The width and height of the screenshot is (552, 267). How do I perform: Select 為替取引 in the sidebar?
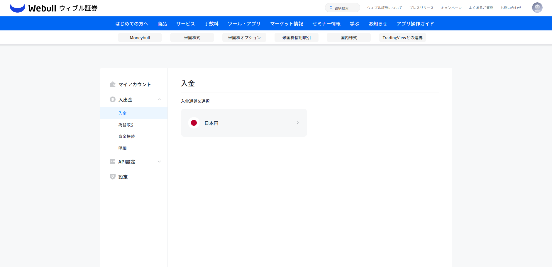pos(126,125)
